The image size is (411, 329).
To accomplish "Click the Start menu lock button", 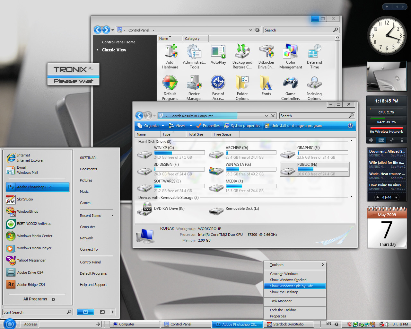I will tap(102, 312).
